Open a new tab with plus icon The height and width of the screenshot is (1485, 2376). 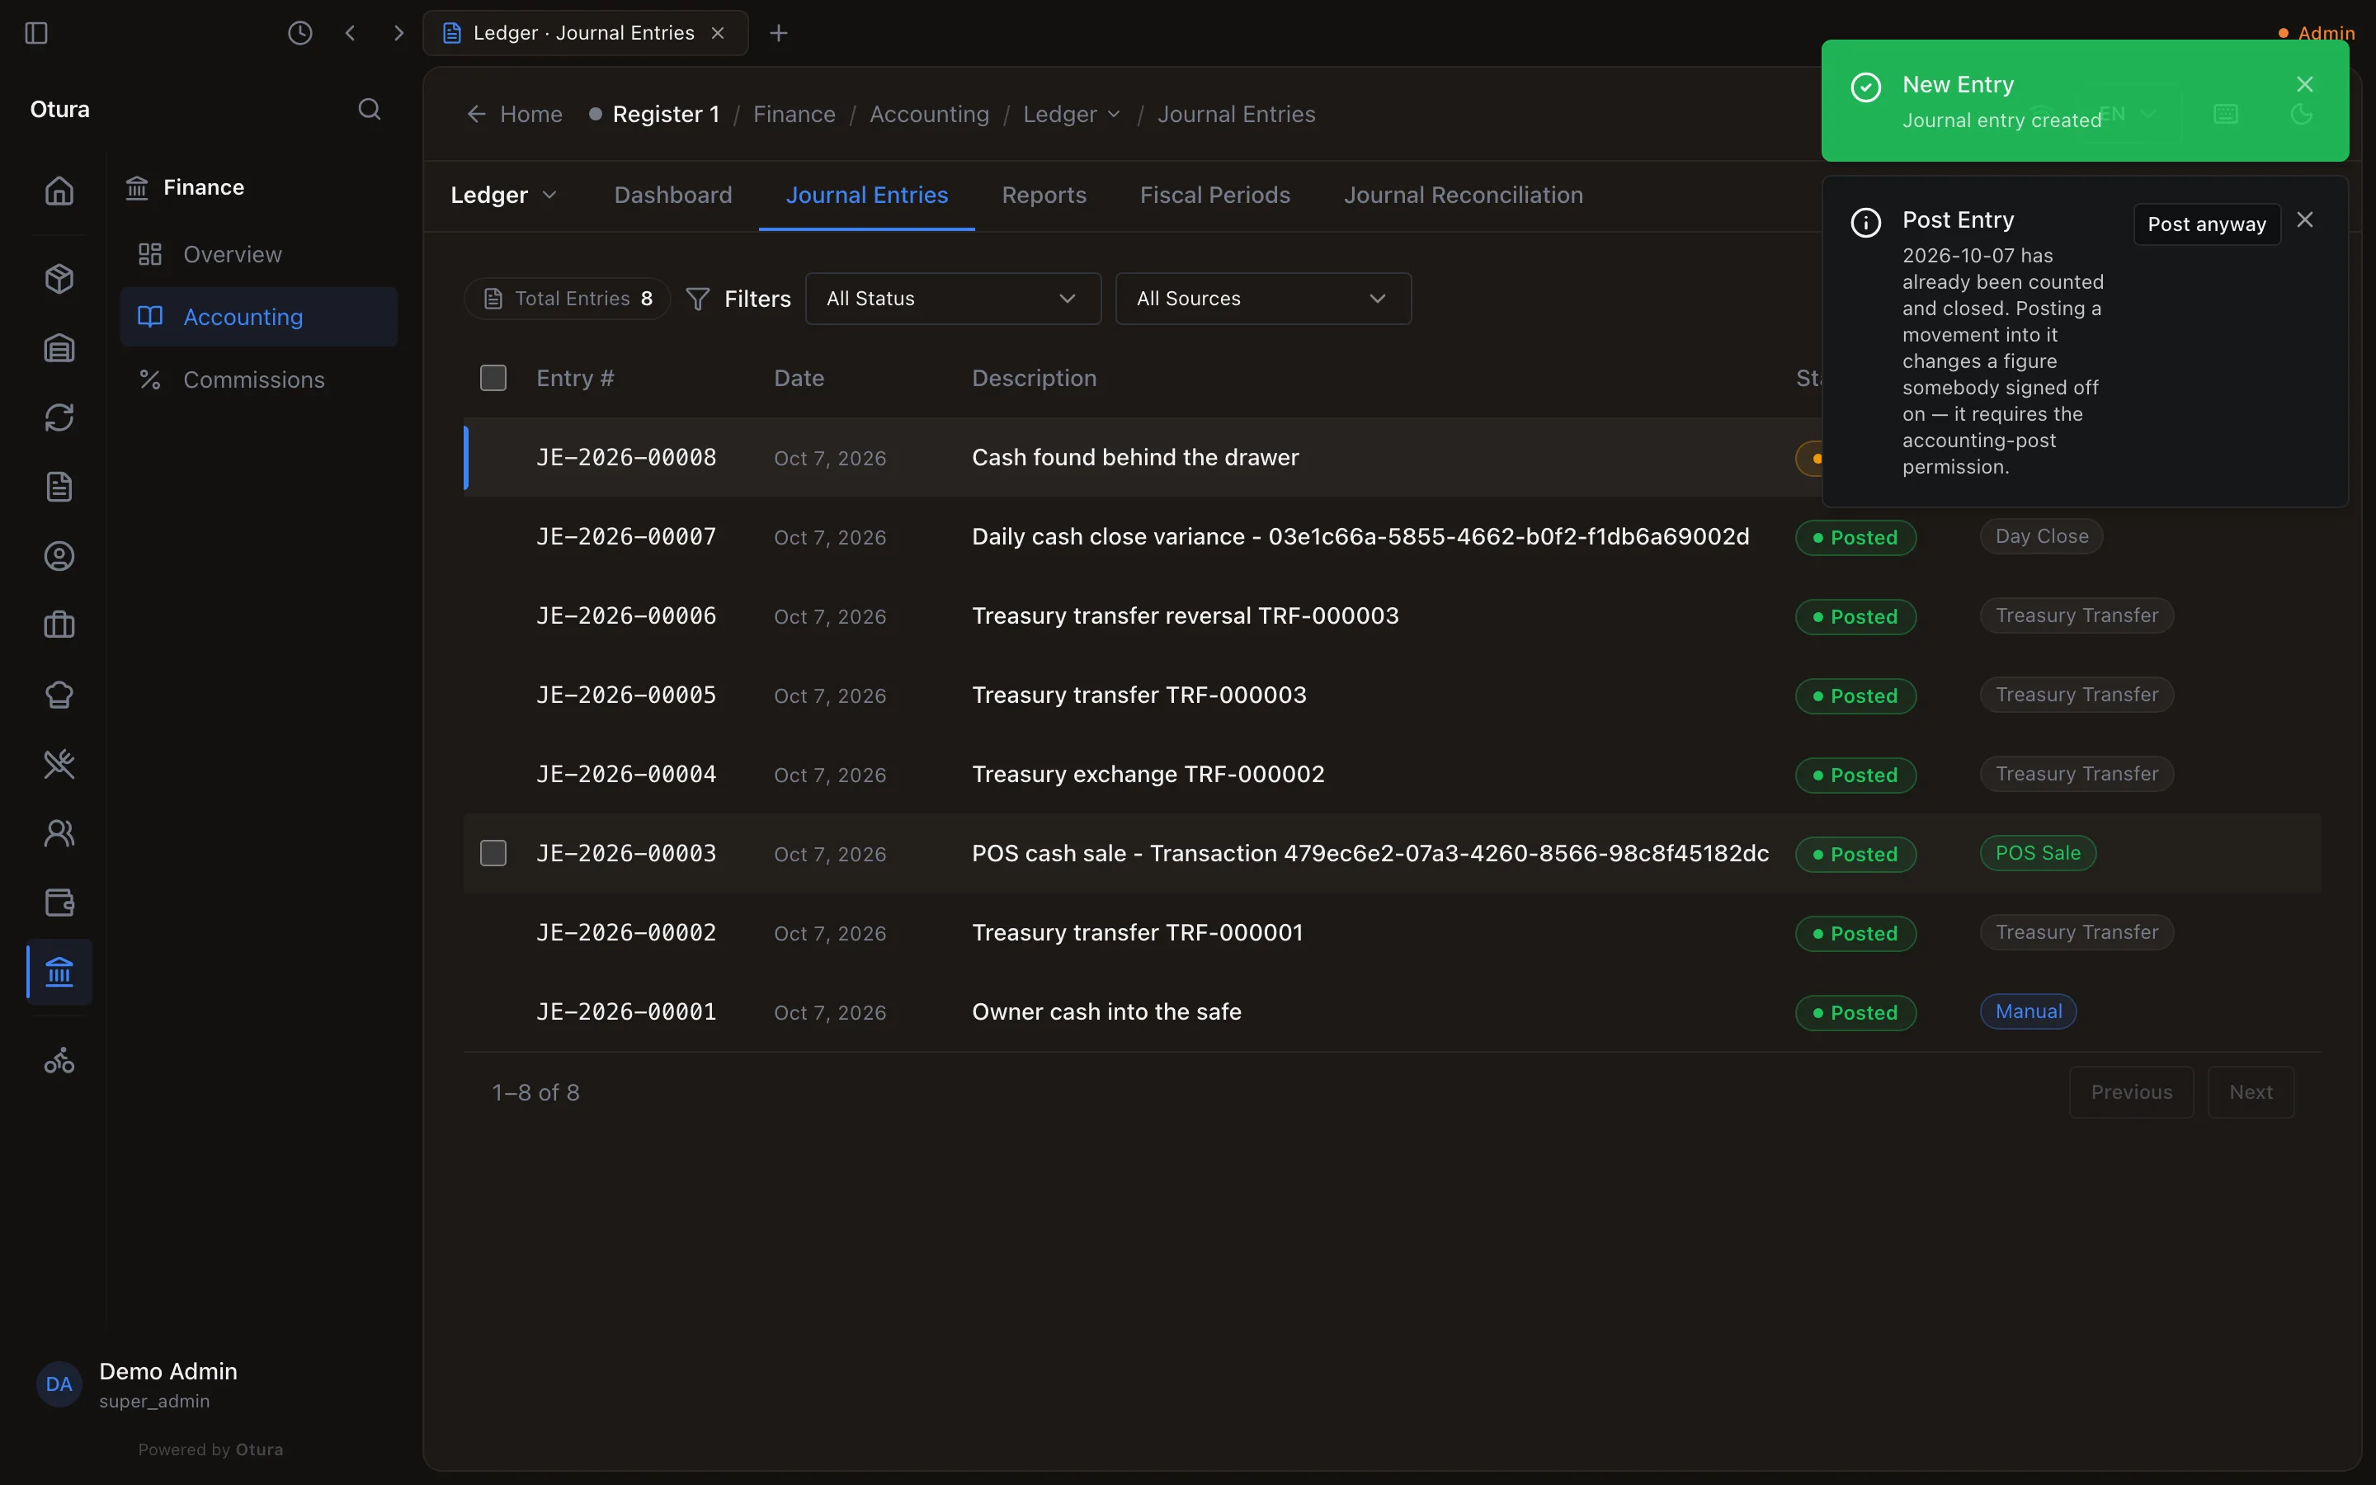[x=779, y=33]
